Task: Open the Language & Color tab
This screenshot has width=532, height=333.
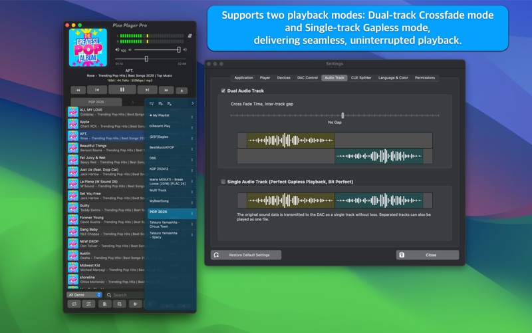Action: (x=393, y=78)
